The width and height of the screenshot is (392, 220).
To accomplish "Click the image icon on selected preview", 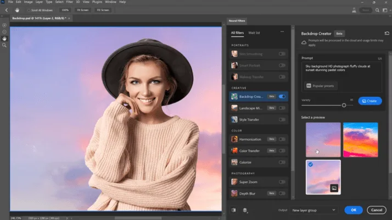I will pyautogui.click(x=333, y=188).
